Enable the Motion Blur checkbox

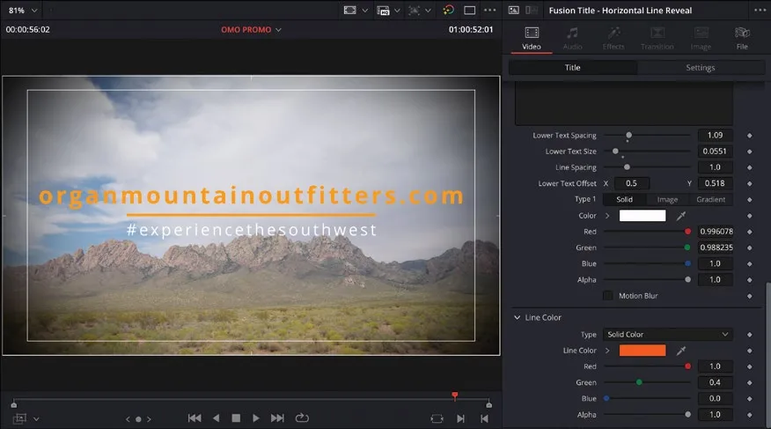click(608, 296)
